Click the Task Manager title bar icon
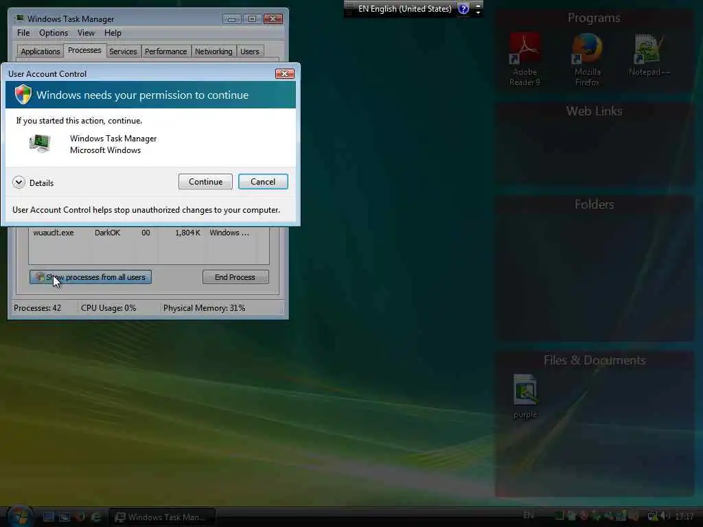Image resolution: width=703 pixels, height=527 pixels. click(19, 19)
